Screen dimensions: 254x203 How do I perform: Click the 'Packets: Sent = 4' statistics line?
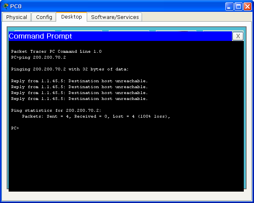pyautogui.click(x=96, y=116)
